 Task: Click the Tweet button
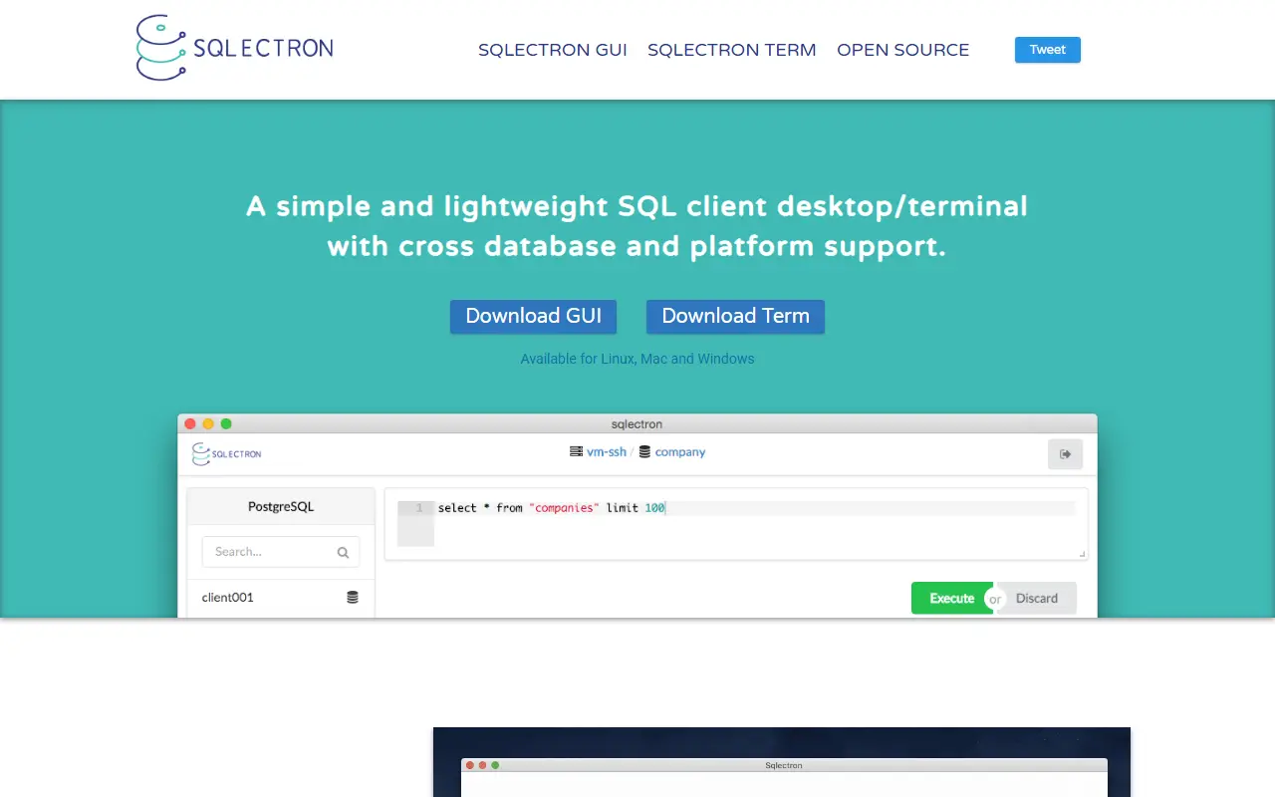(1048, 50)
